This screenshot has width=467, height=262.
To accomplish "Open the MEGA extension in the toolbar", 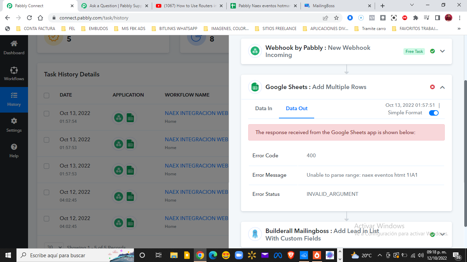I will click(405, 18).
